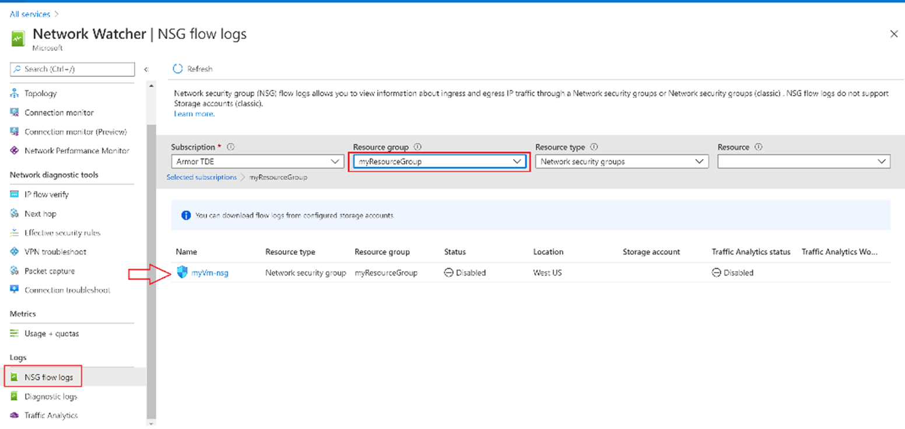Open the myVm-nsg network security group
Screen dimensions: 905x429
[210, 273]
